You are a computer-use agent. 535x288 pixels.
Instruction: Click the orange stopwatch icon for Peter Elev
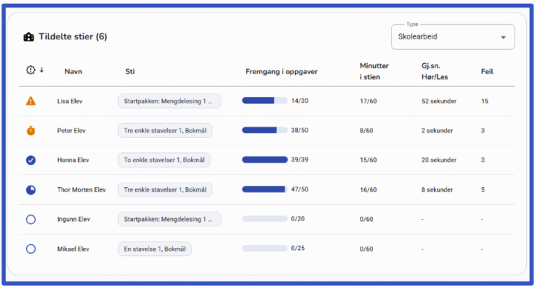30,131
